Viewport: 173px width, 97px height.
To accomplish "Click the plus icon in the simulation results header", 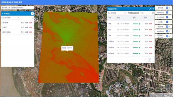I will click(152, 9).
